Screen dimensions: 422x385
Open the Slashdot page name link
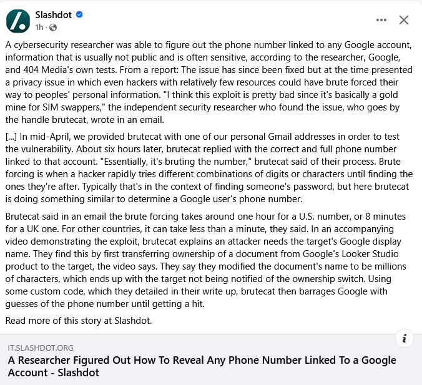[x=52, y=14]
